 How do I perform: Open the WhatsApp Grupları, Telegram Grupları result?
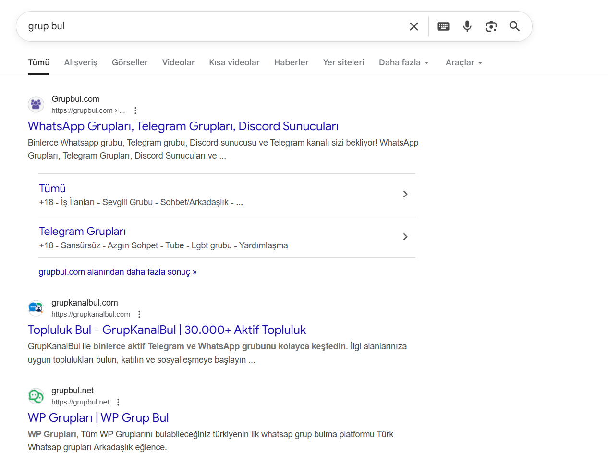(x=183, y=126)
